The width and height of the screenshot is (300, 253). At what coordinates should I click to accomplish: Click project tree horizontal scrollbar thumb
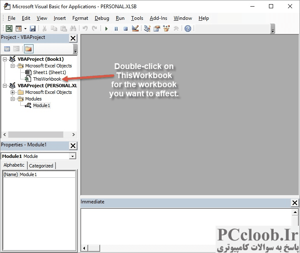[x=36, y=134]
